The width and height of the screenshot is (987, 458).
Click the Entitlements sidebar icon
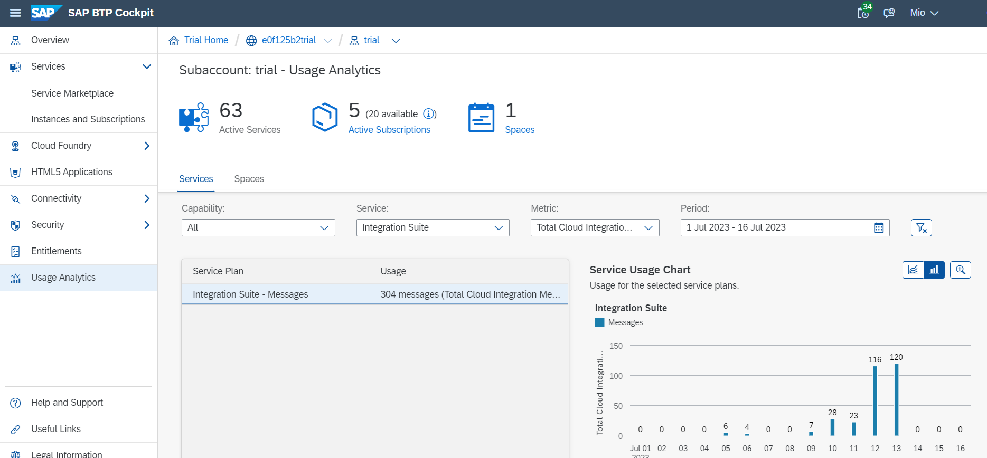[15, 251]
